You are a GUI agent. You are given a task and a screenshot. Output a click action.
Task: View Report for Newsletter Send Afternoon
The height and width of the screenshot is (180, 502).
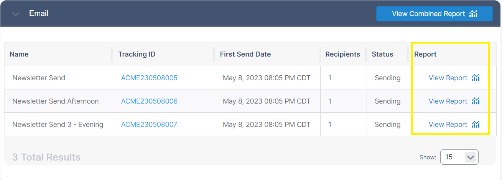pyautogui.click(x=448, y=101)
